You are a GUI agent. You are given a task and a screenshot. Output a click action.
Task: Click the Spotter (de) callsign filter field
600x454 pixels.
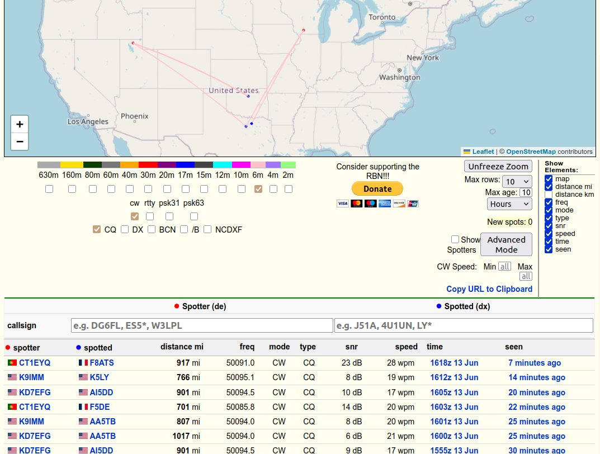202,325
